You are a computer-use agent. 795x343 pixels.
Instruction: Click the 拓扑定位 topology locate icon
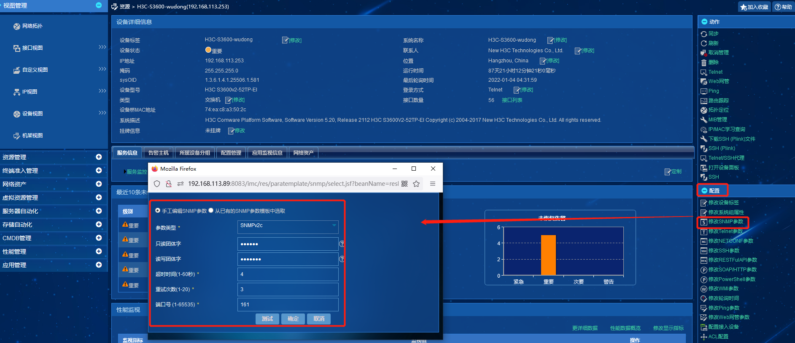(703, 110)
